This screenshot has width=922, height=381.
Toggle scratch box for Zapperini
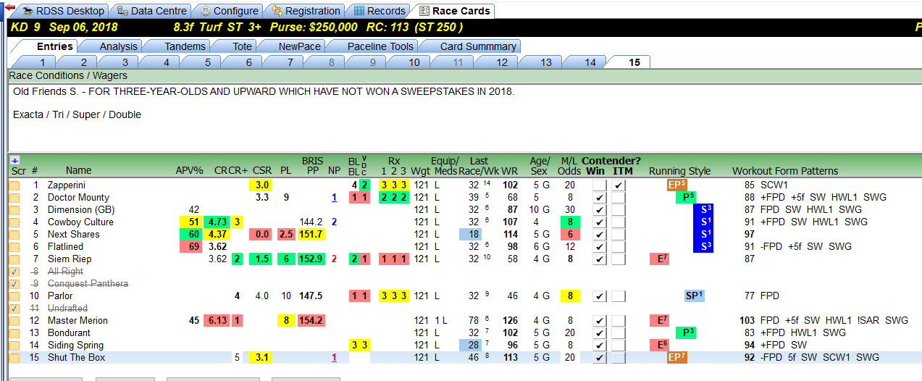click(14, 185)
